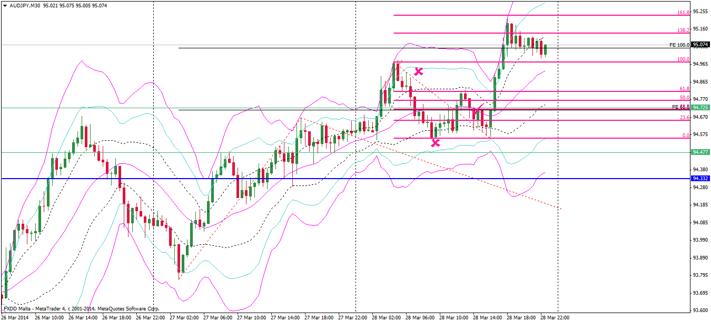Click the 23.6 Fibonacci retracement label
Screen dimensions: 711x322
(685, 118)
